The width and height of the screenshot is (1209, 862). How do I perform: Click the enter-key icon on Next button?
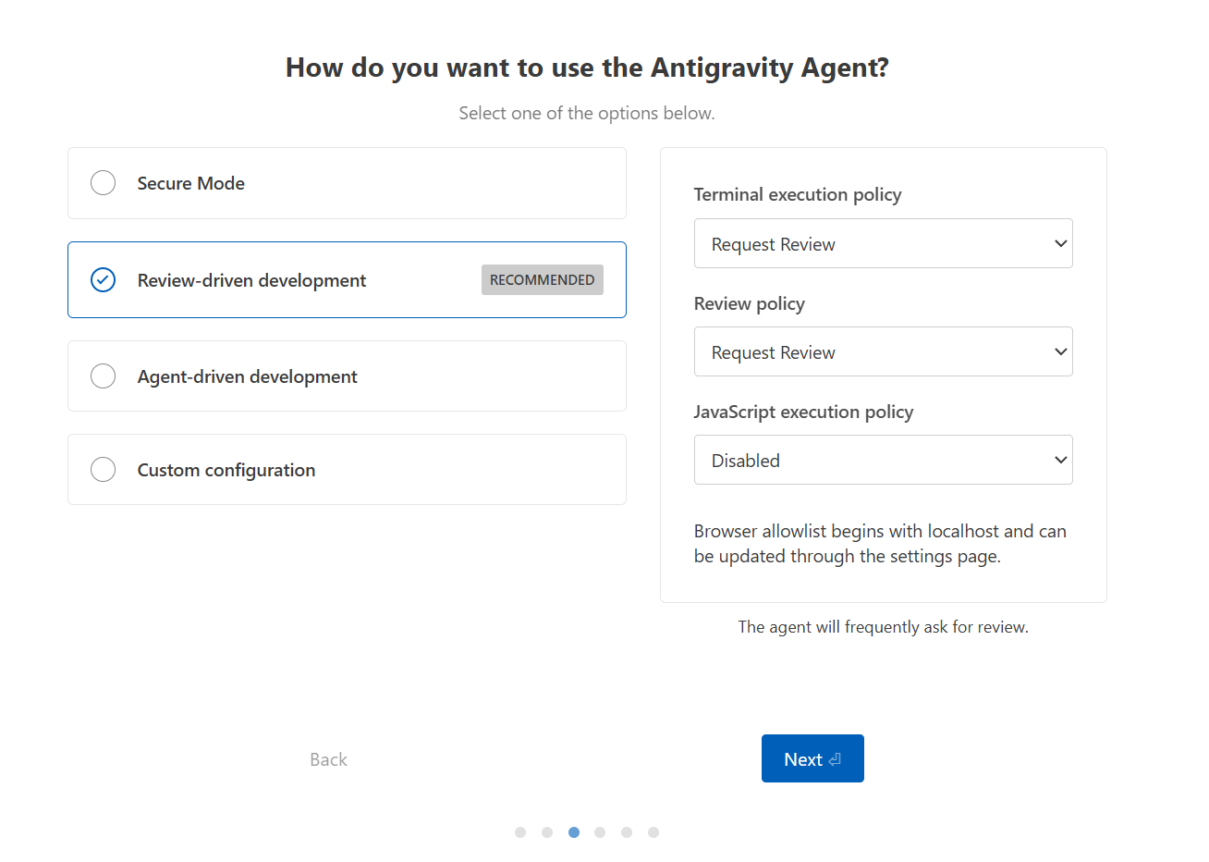(x=836, y=759)
